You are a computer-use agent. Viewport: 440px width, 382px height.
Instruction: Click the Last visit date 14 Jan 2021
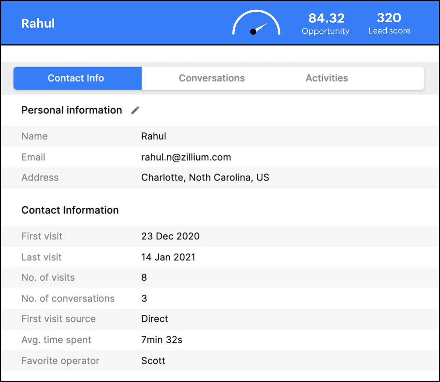tap(168, 257)
